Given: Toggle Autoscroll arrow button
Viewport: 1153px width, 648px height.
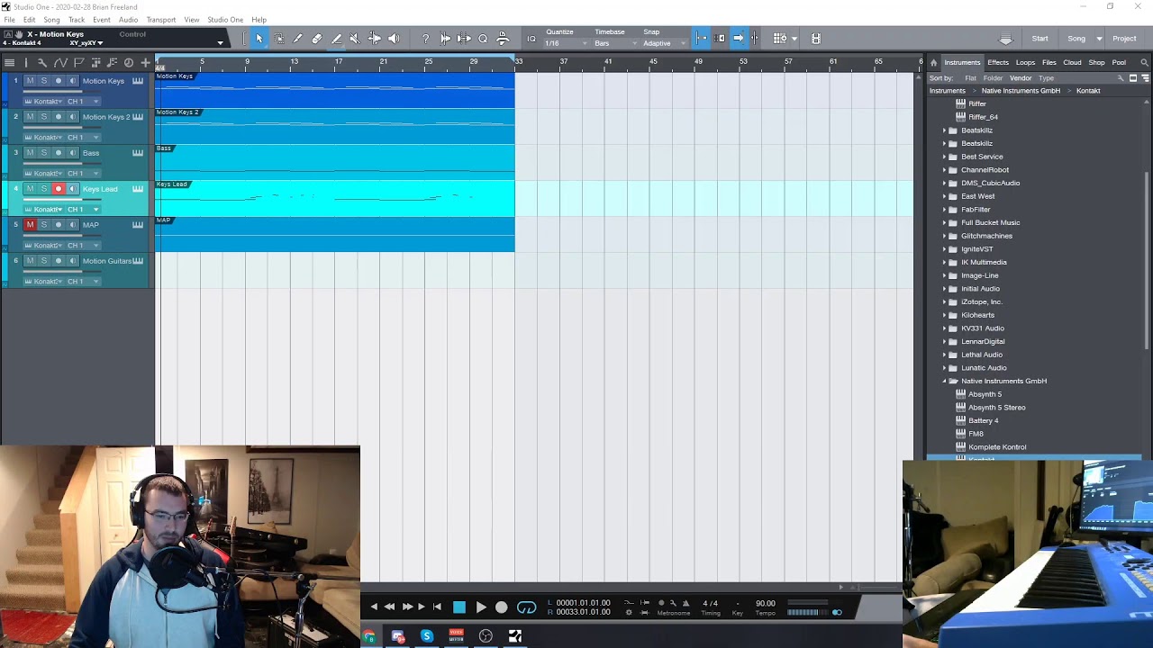Looking at the screenshot, I should point(738,39).
